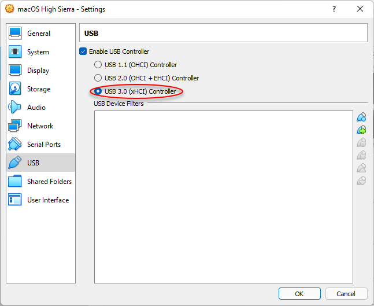
Task: Cancel the settings dialog
Action: [346, 294]
